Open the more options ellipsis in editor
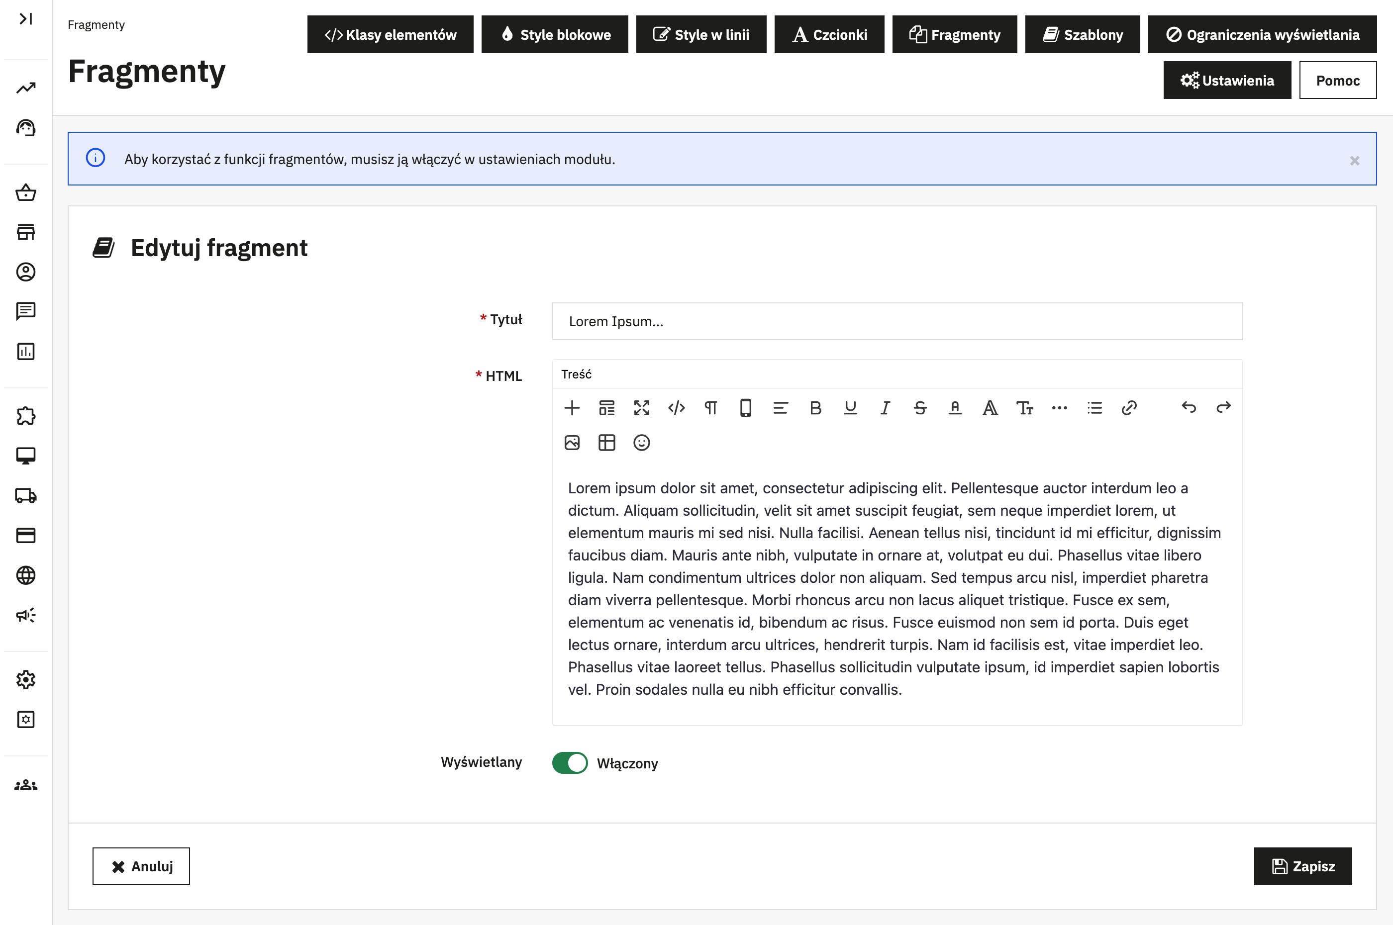Image resolution: width=1393 pixels, height=925 pixels. coord(1059,408)
